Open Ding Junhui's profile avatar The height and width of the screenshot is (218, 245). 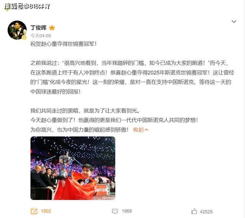coord(17,30)
